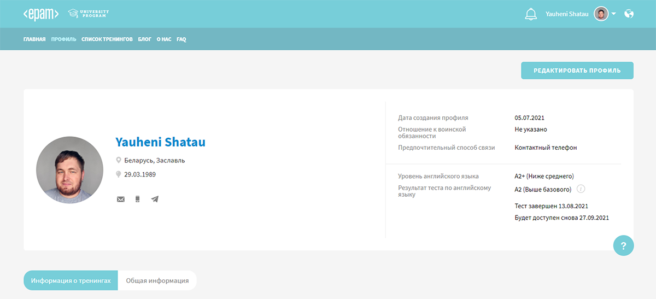Open the FAQ menu item
This screenshot has width=656, height=299.
(181, 39)
